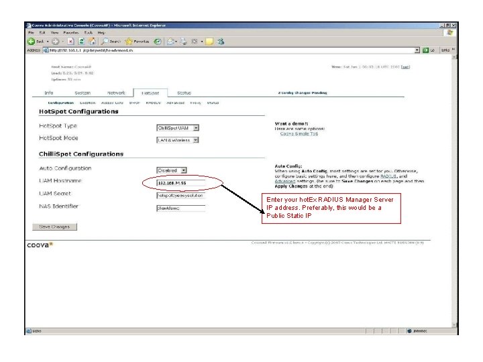Go back using the green Back arrow
The image size is (483, 362).
[31, 42]
